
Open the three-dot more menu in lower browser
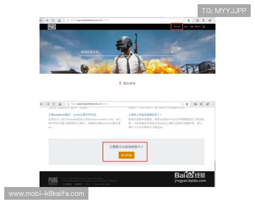[214, 104]
